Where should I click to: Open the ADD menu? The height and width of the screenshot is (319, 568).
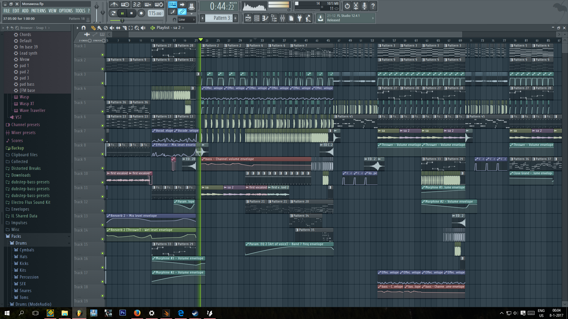(x=25, y=11)
